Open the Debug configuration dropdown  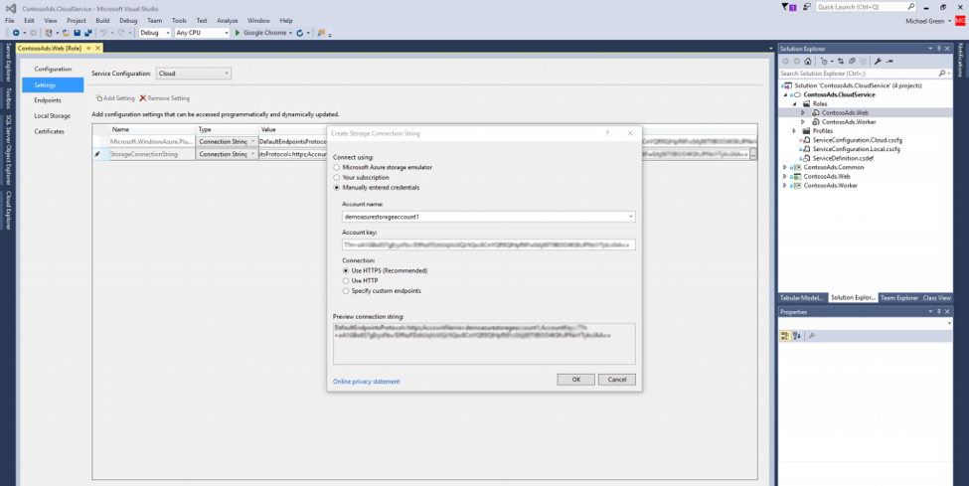pyautogui.click(x=154, y=33)
